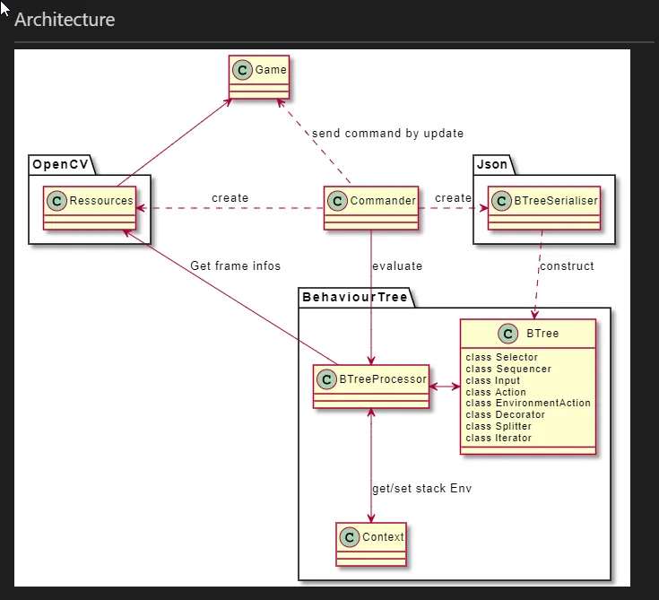Viewport: 659px width, 600px height.
Task: Click the Ressources class C icon
Action: (56, 201)
